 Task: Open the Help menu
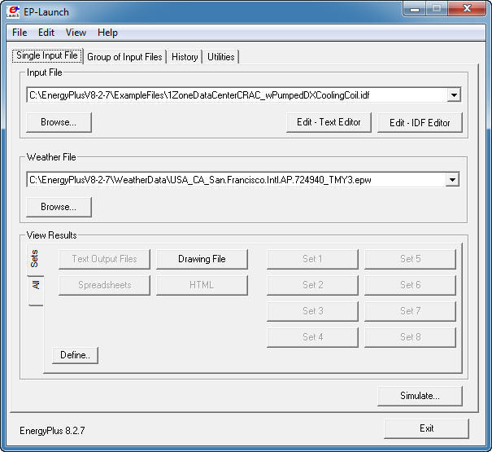(107, 33)
